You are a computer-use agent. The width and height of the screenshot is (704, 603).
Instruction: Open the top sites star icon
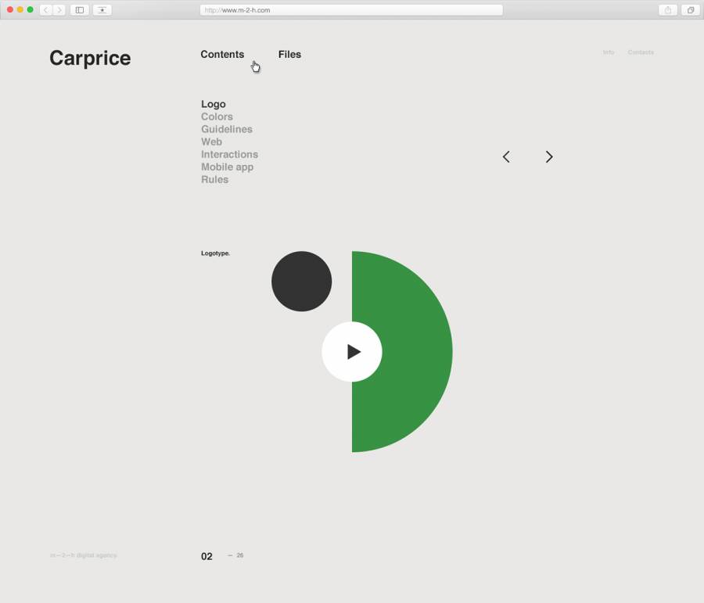(x=102, y=10)
